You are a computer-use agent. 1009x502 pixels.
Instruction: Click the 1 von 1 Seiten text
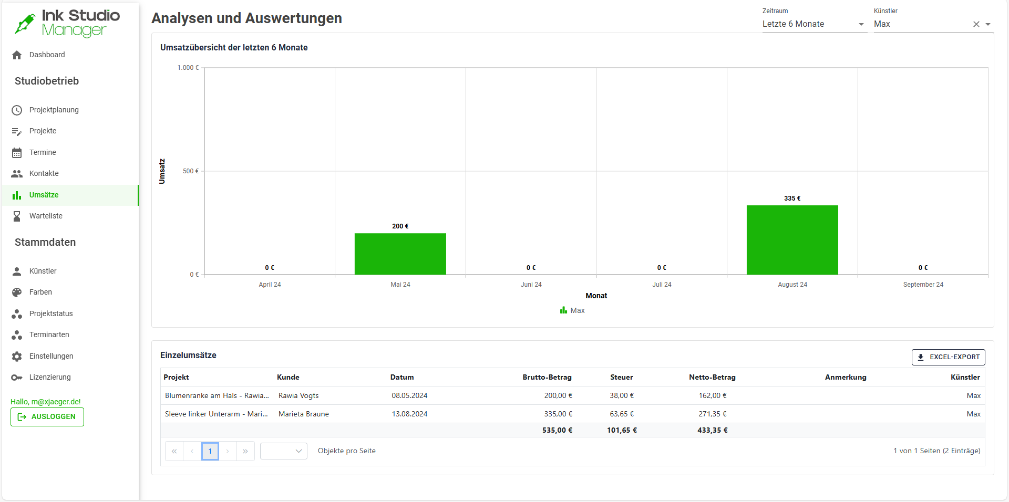(937, 451)
